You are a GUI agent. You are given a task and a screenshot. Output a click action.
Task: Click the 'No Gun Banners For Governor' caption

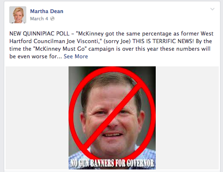point(112,163)
